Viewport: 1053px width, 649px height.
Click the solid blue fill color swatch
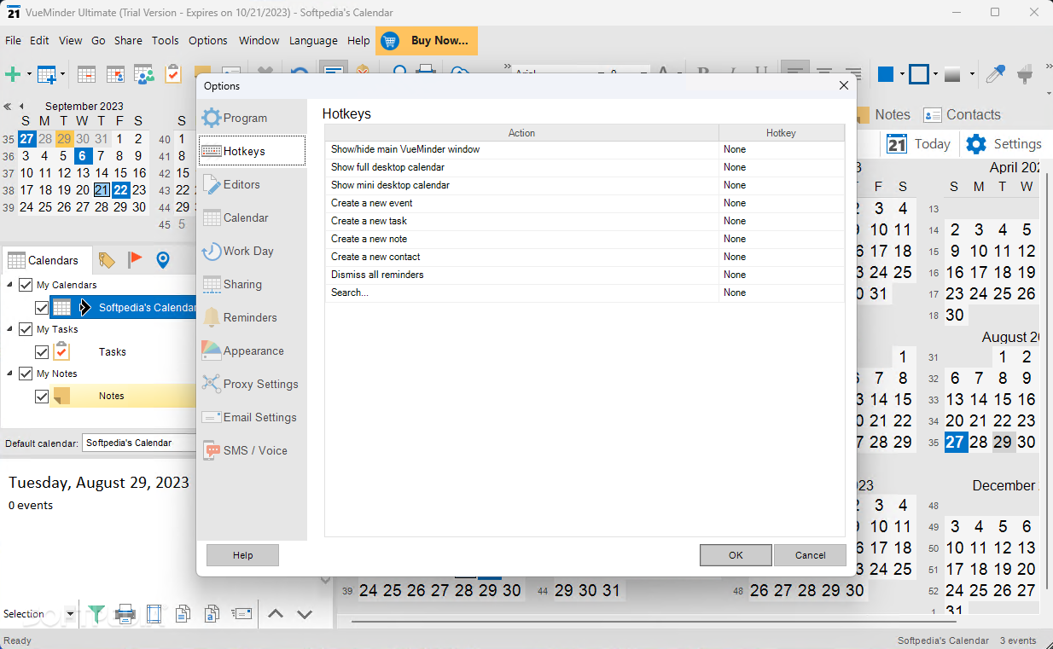tap(885, 74)
